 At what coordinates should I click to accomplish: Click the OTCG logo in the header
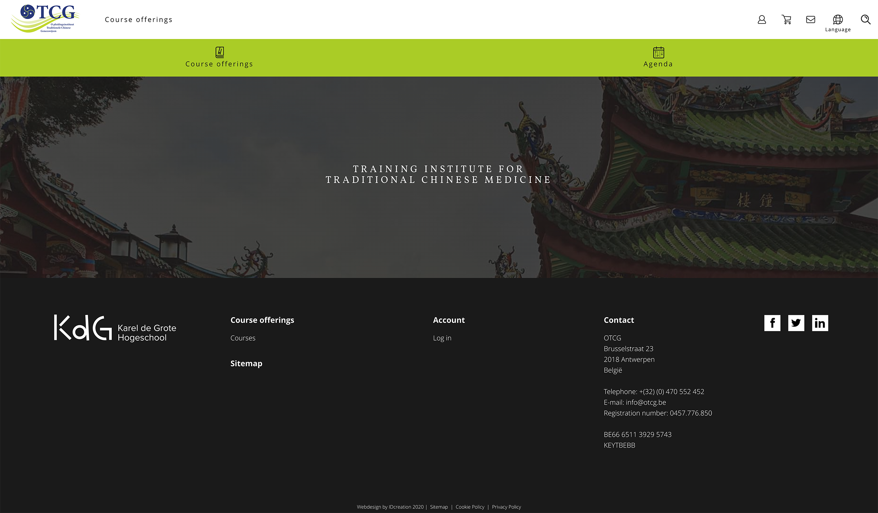(45, 19)
